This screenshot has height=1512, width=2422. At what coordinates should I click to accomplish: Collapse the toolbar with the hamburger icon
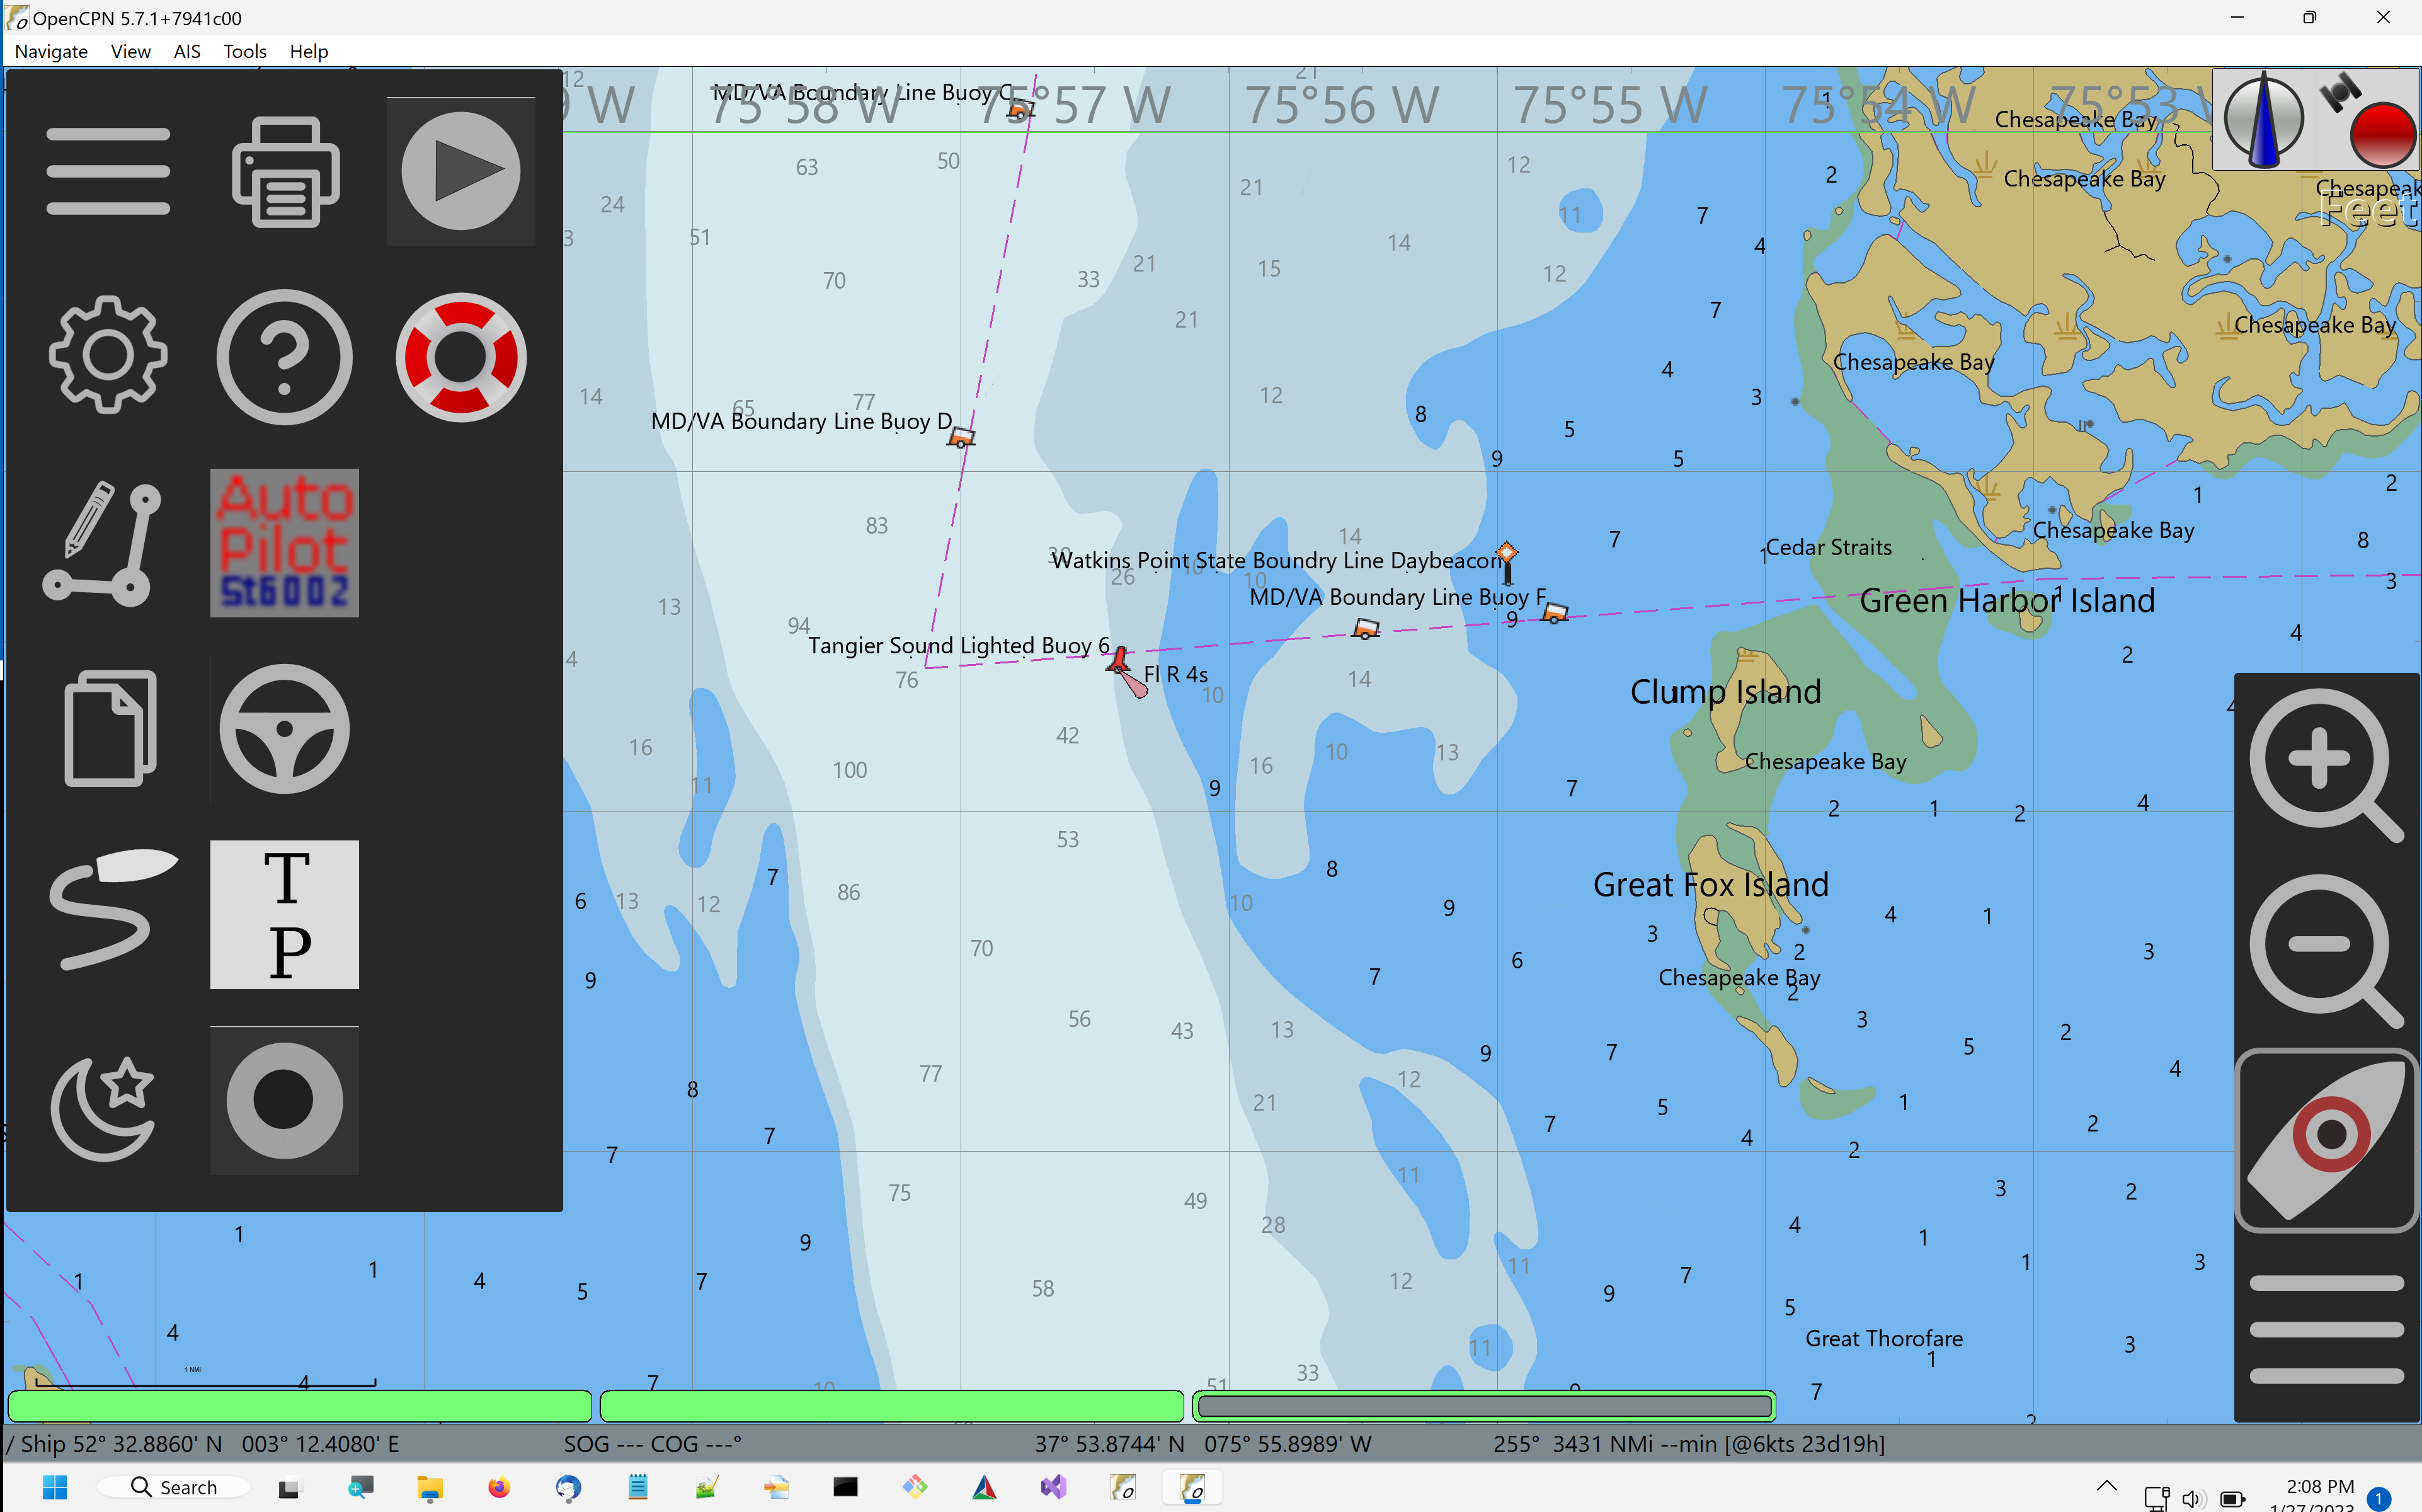coord(108,171)
